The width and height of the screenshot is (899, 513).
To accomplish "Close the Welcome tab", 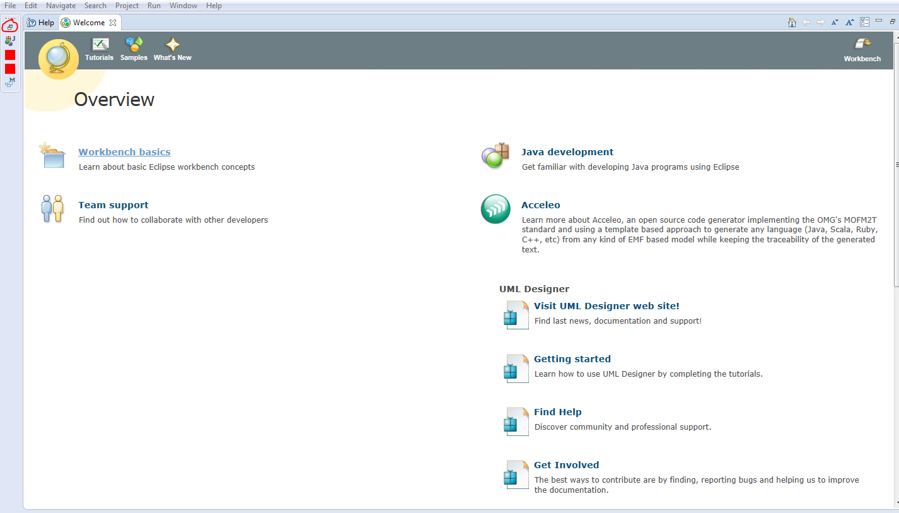I will 113,23.
